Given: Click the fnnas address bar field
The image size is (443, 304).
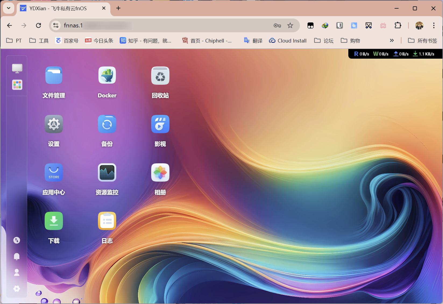Looking at the screenshot, I should click(161, 25).
